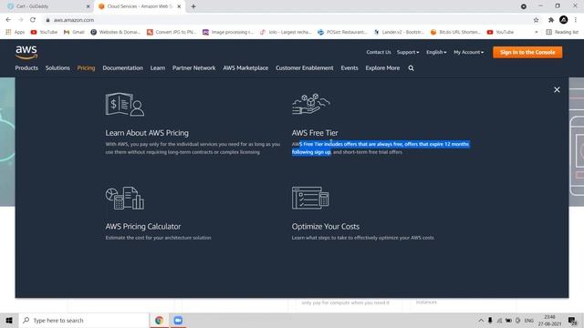Open the Reading list button
Image resolution: width=584 pixels, height=328 pixels.
562,32
